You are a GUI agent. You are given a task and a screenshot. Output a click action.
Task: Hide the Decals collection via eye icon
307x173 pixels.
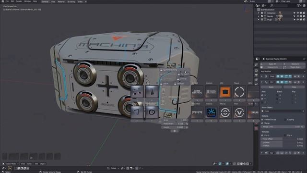click(x=297, y=16)
